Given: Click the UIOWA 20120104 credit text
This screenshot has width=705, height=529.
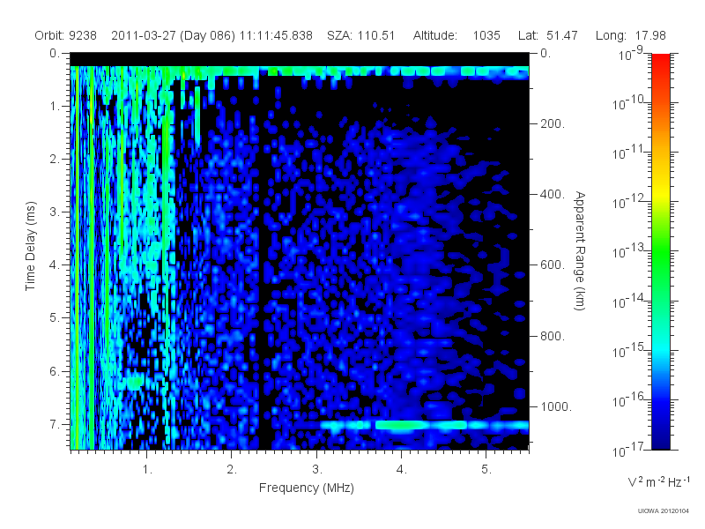Looking at the screenshot, I should coord(664,510).
